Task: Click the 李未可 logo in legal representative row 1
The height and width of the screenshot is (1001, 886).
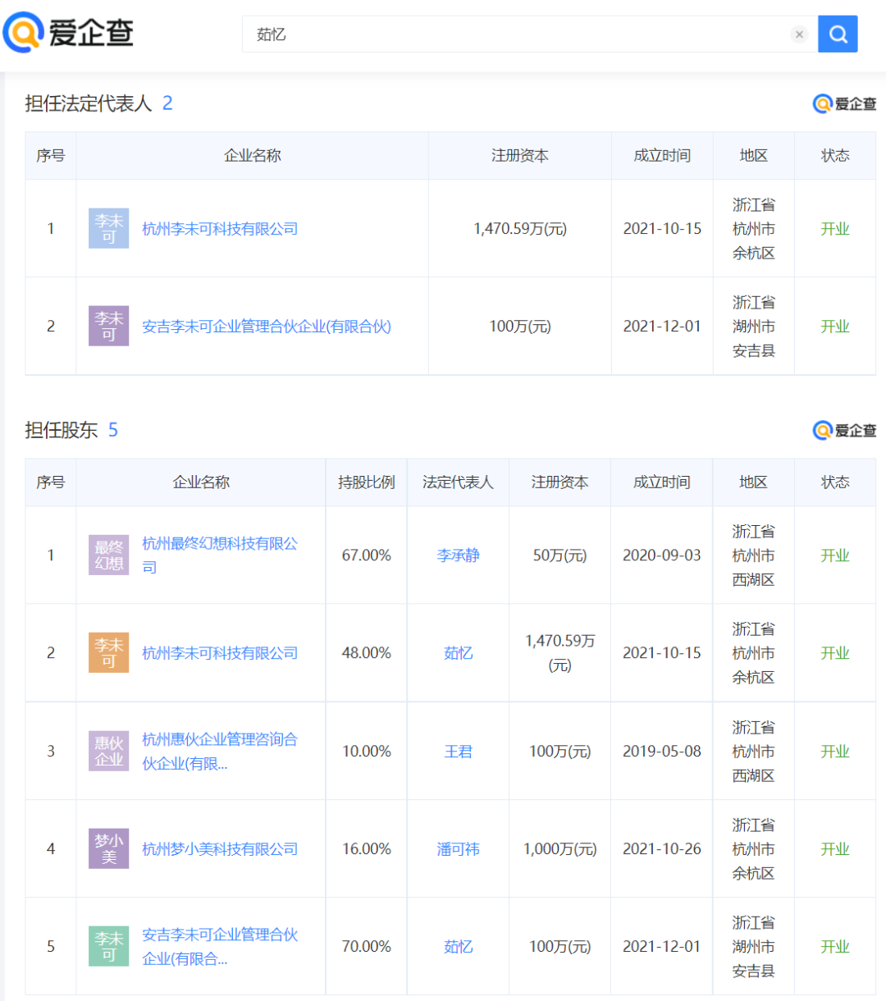Action: point(109,228)
